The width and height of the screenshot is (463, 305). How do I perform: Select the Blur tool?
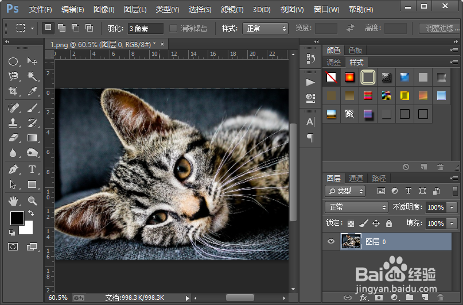(x=13, y=153)
